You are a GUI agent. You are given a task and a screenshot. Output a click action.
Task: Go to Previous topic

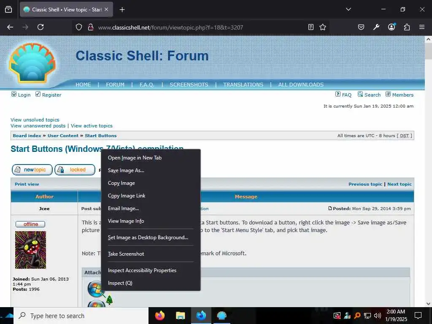click(365, 184)
